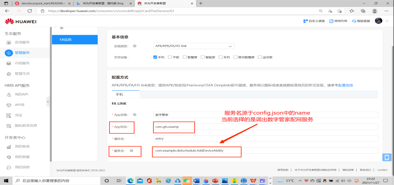Reload the page
Screen dimensions: 394x185
tap(30, 11)
